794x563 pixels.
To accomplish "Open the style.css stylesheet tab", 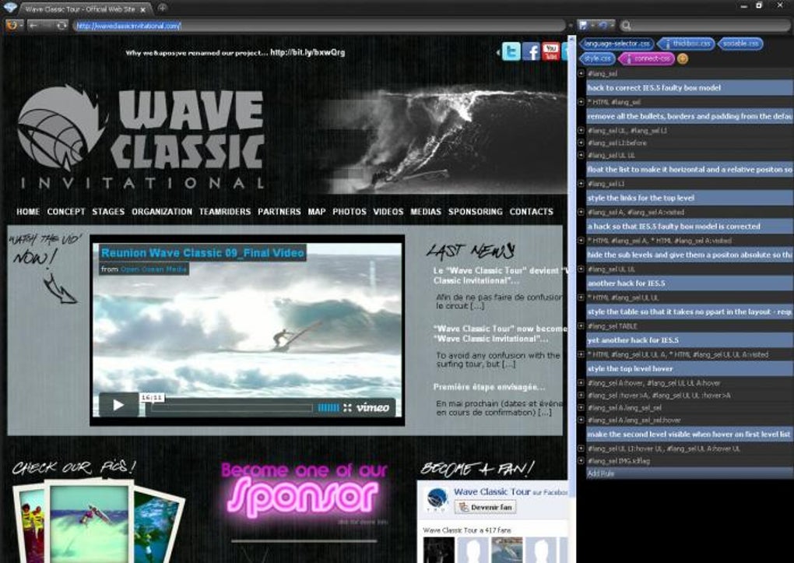I will (x=598, y=58).
